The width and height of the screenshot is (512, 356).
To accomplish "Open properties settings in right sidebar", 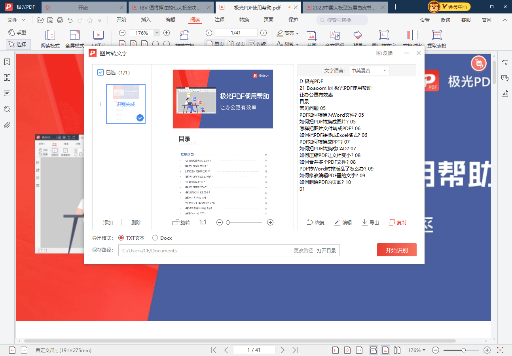I will (x=505, y=62).
